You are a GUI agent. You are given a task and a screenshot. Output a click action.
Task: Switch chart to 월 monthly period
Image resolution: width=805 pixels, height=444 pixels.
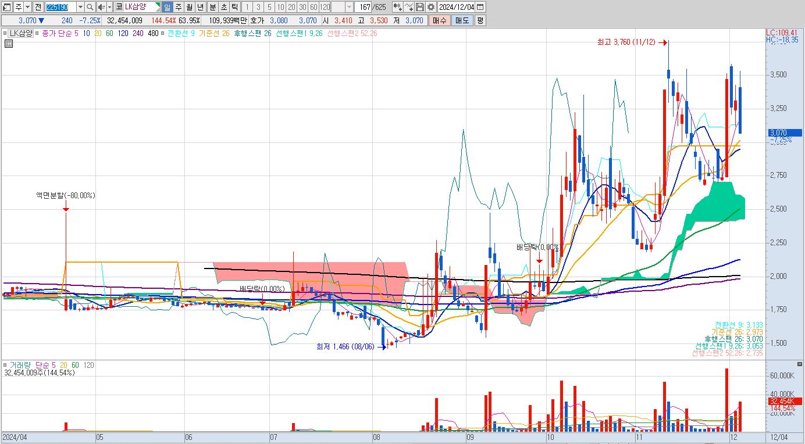(190, 7)
